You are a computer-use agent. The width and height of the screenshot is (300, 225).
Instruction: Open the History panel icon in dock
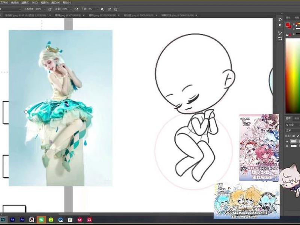point(280,19)
